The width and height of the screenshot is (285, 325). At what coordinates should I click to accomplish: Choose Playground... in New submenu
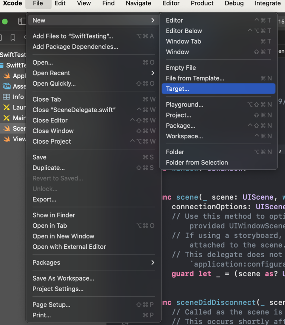tap(218, 105)
